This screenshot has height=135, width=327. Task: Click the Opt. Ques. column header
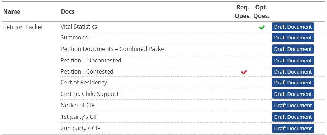point(261,11)
